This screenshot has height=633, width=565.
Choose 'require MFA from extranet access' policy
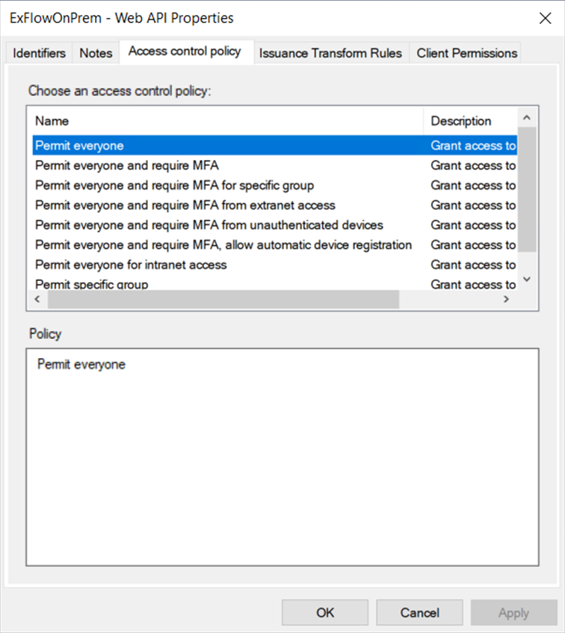tap(274, 205)
